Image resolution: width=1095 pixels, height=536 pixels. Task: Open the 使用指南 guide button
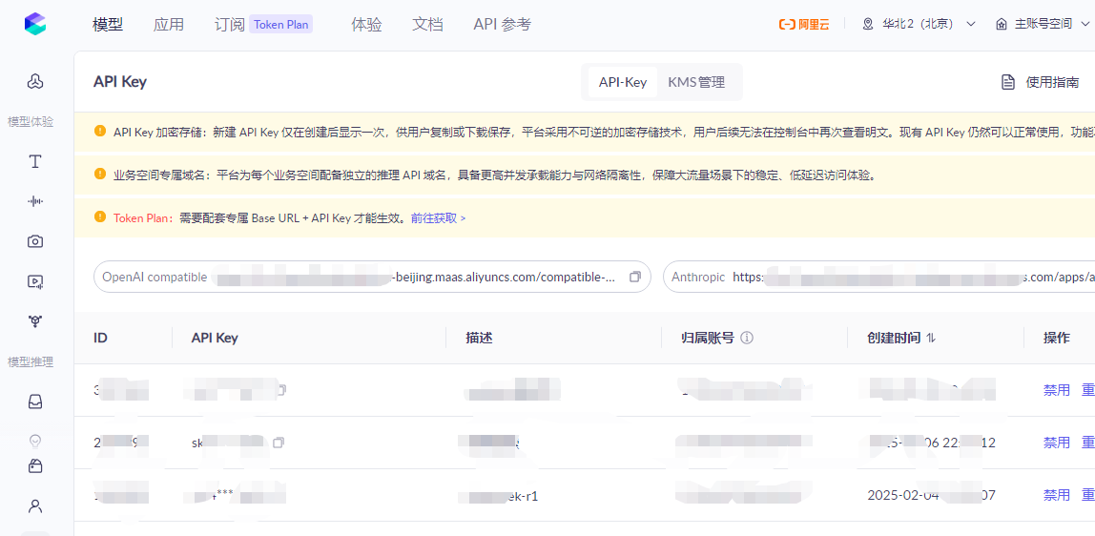pos(1041,82)
